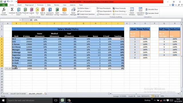183x103 pixels.
Task: Switch to the Page Layout tab
Action: 29,5
